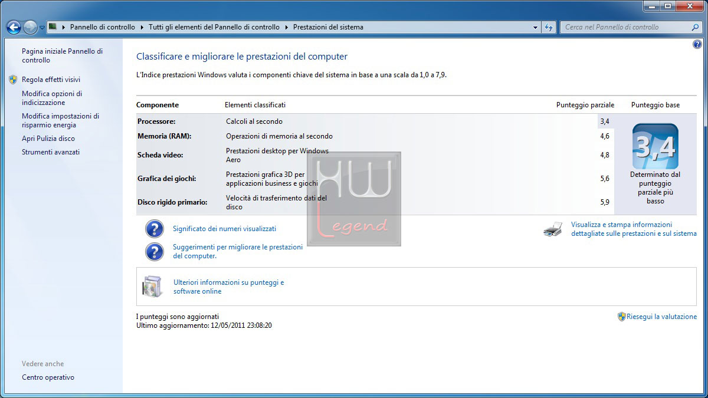Click 'Prestazioni desktop per Windows Aero' description
The width and height of the screenshot is (708, 398).
point(277,155)
